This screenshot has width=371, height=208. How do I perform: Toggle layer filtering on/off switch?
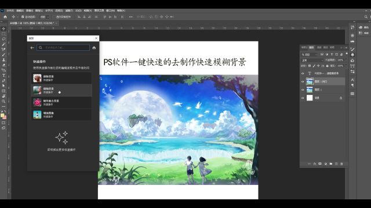(x=347, y=54)
